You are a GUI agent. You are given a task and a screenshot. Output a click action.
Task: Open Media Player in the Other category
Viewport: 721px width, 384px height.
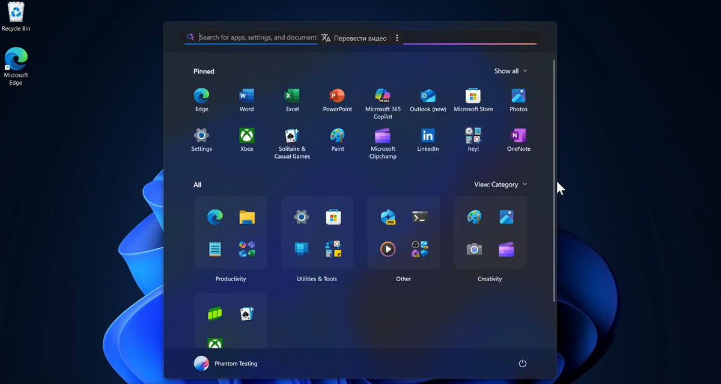pyautogui.click(x=388, y=249)
